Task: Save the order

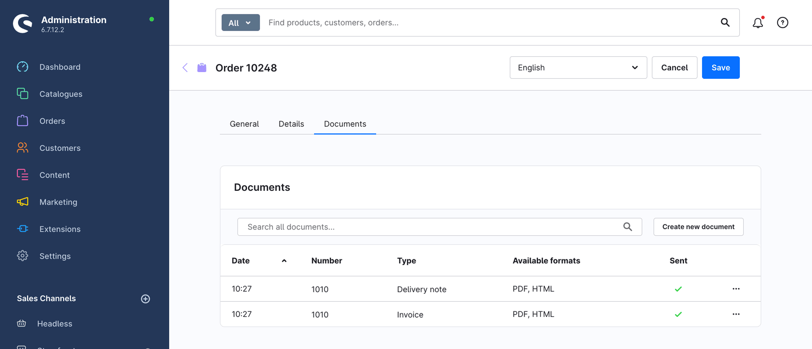Action: pos(721,68)
